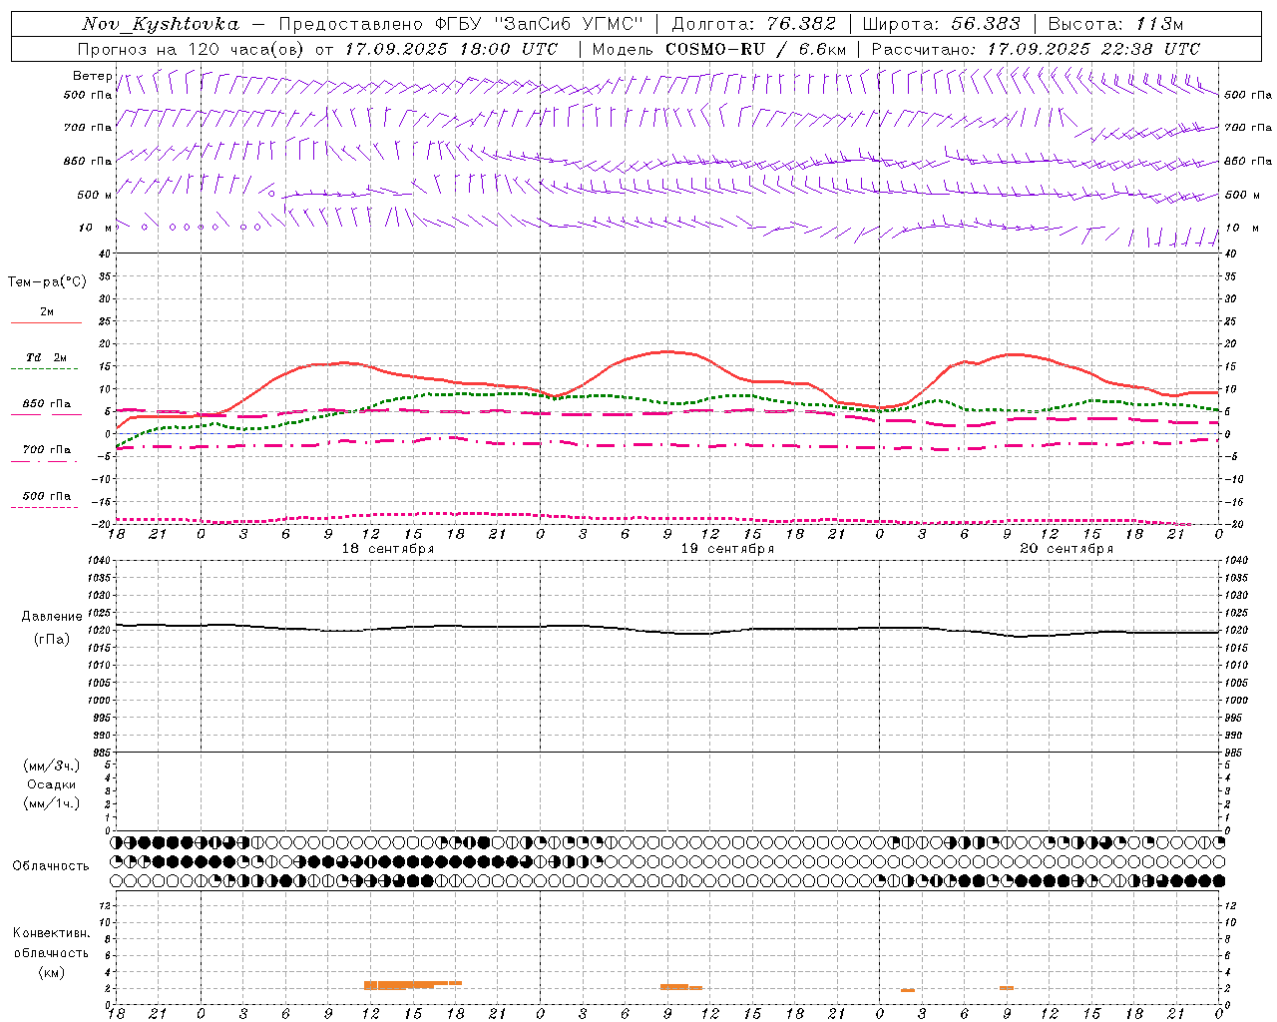Click the orange convective bar on 19 сентября

(x=680, y=987)
